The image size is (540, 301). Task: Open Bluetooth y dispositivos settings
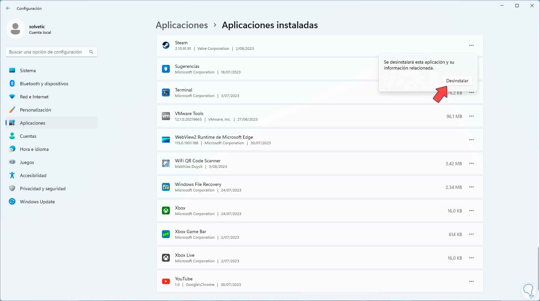(x=52, y=84)
